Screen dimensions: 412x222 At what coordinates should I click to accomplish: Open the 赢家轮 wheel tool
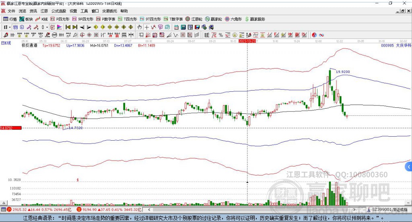[213, 19]
